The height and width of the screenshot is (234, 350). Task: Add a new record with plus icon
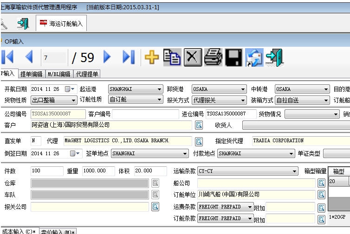pos(152,57)
